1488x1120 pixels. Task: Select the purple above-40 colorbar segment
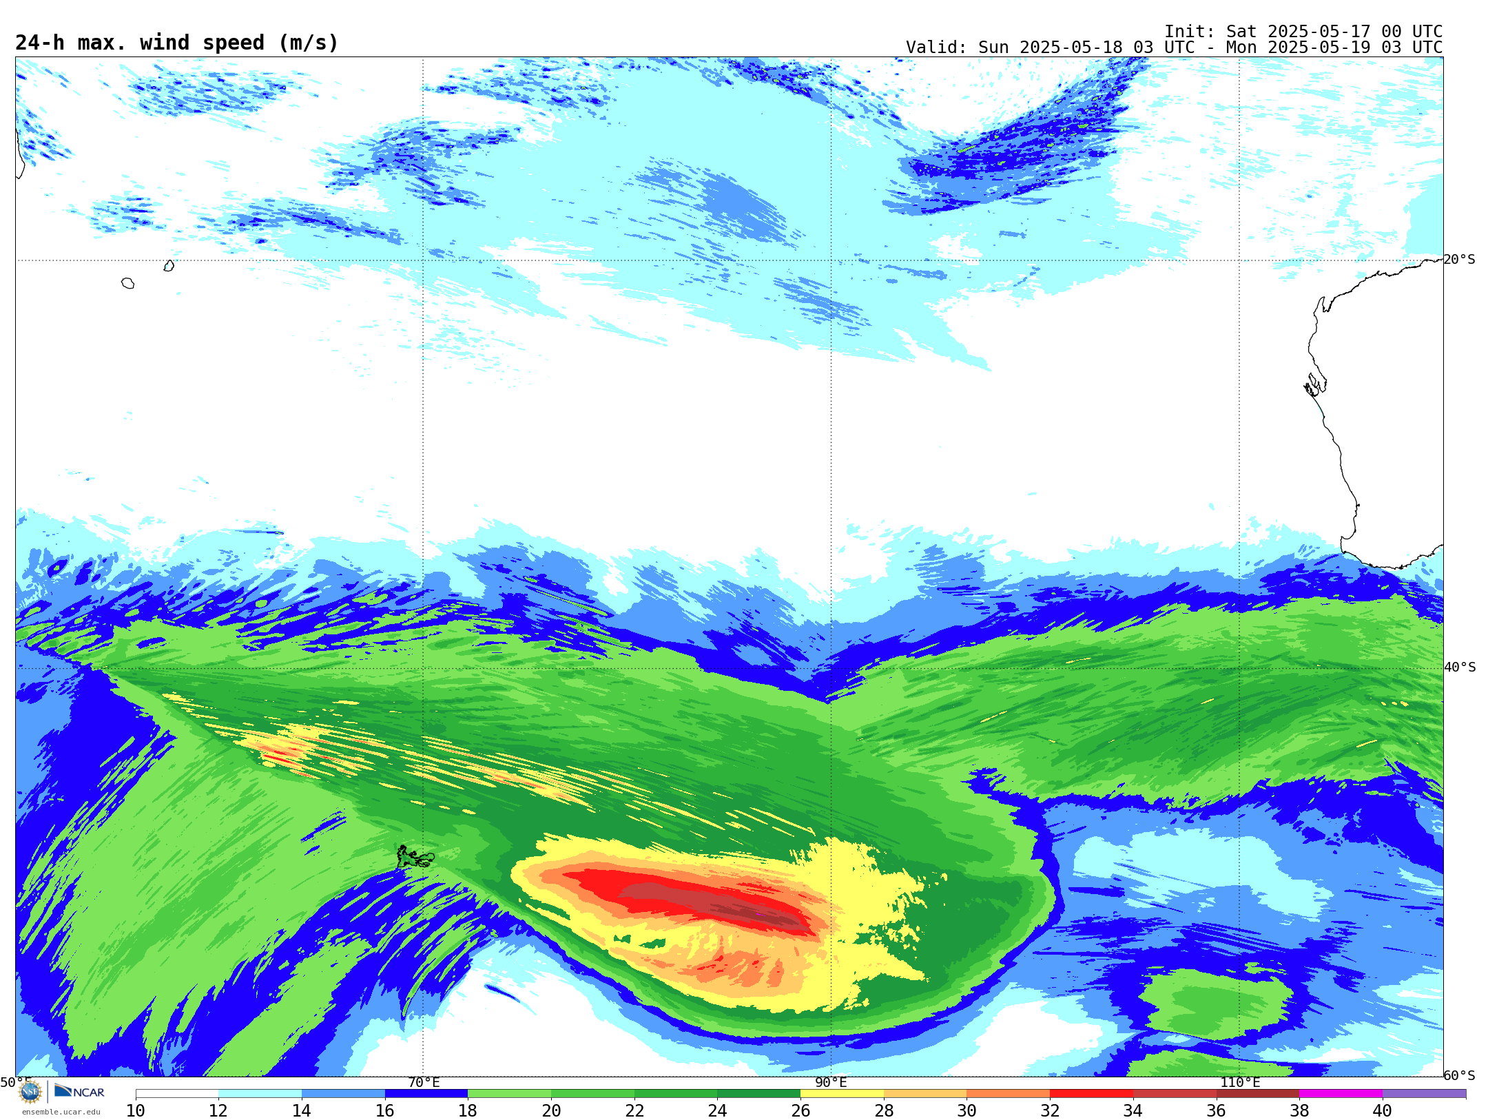tap(1424, 1094)
